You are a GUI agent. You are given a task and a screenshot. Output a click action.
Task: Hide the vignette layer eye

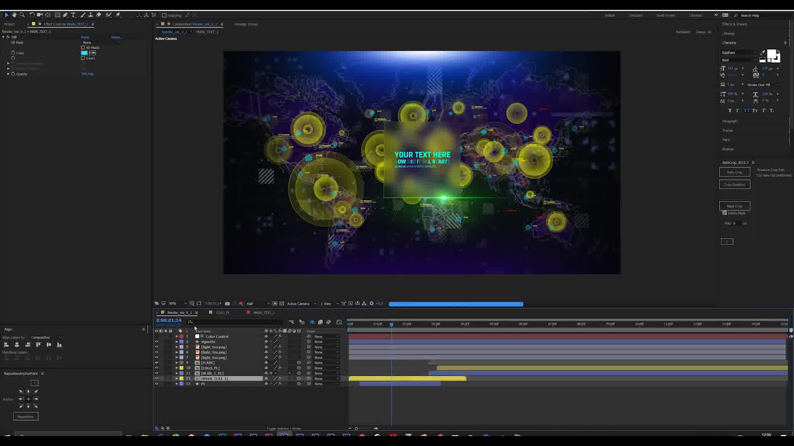point(156,342)
